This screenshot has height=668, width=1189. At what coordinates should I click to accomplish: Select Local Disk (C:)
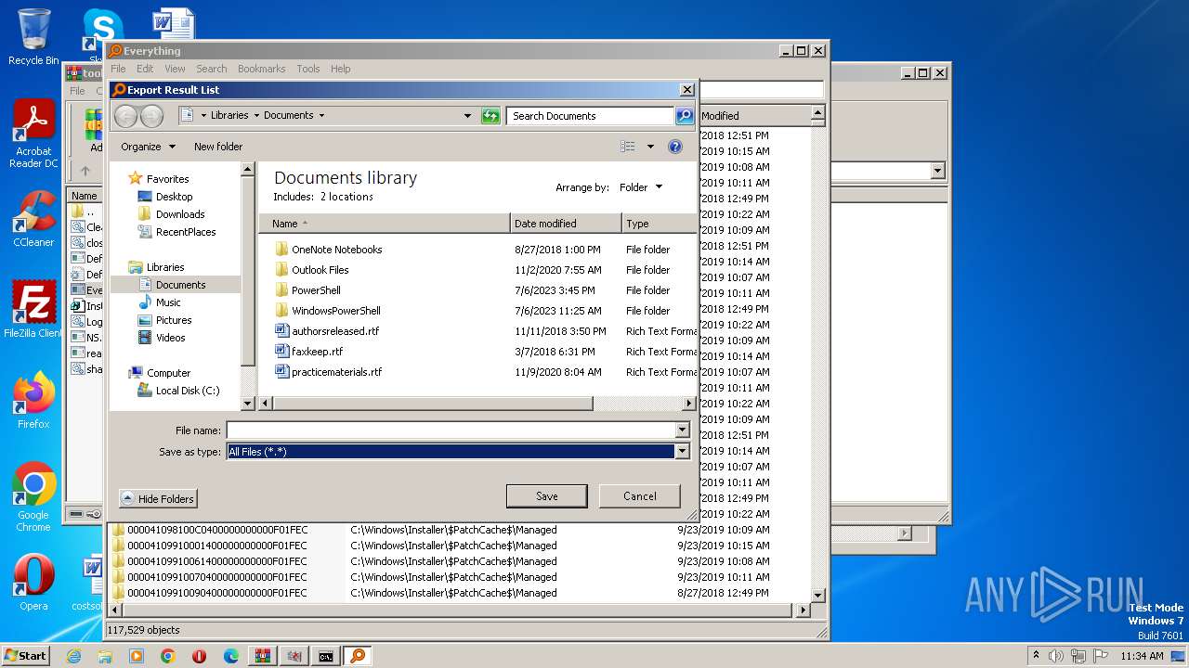click(188, 391)
